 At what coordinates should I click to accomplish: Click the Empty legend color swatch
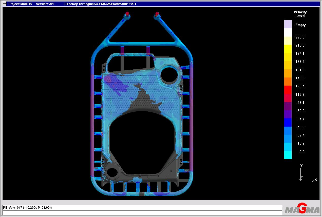[288, 24]
